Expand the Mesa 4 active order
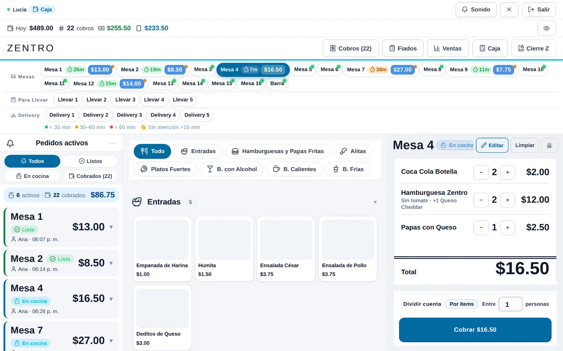Screen dimensions: 563x351 [x=111, y=299]
